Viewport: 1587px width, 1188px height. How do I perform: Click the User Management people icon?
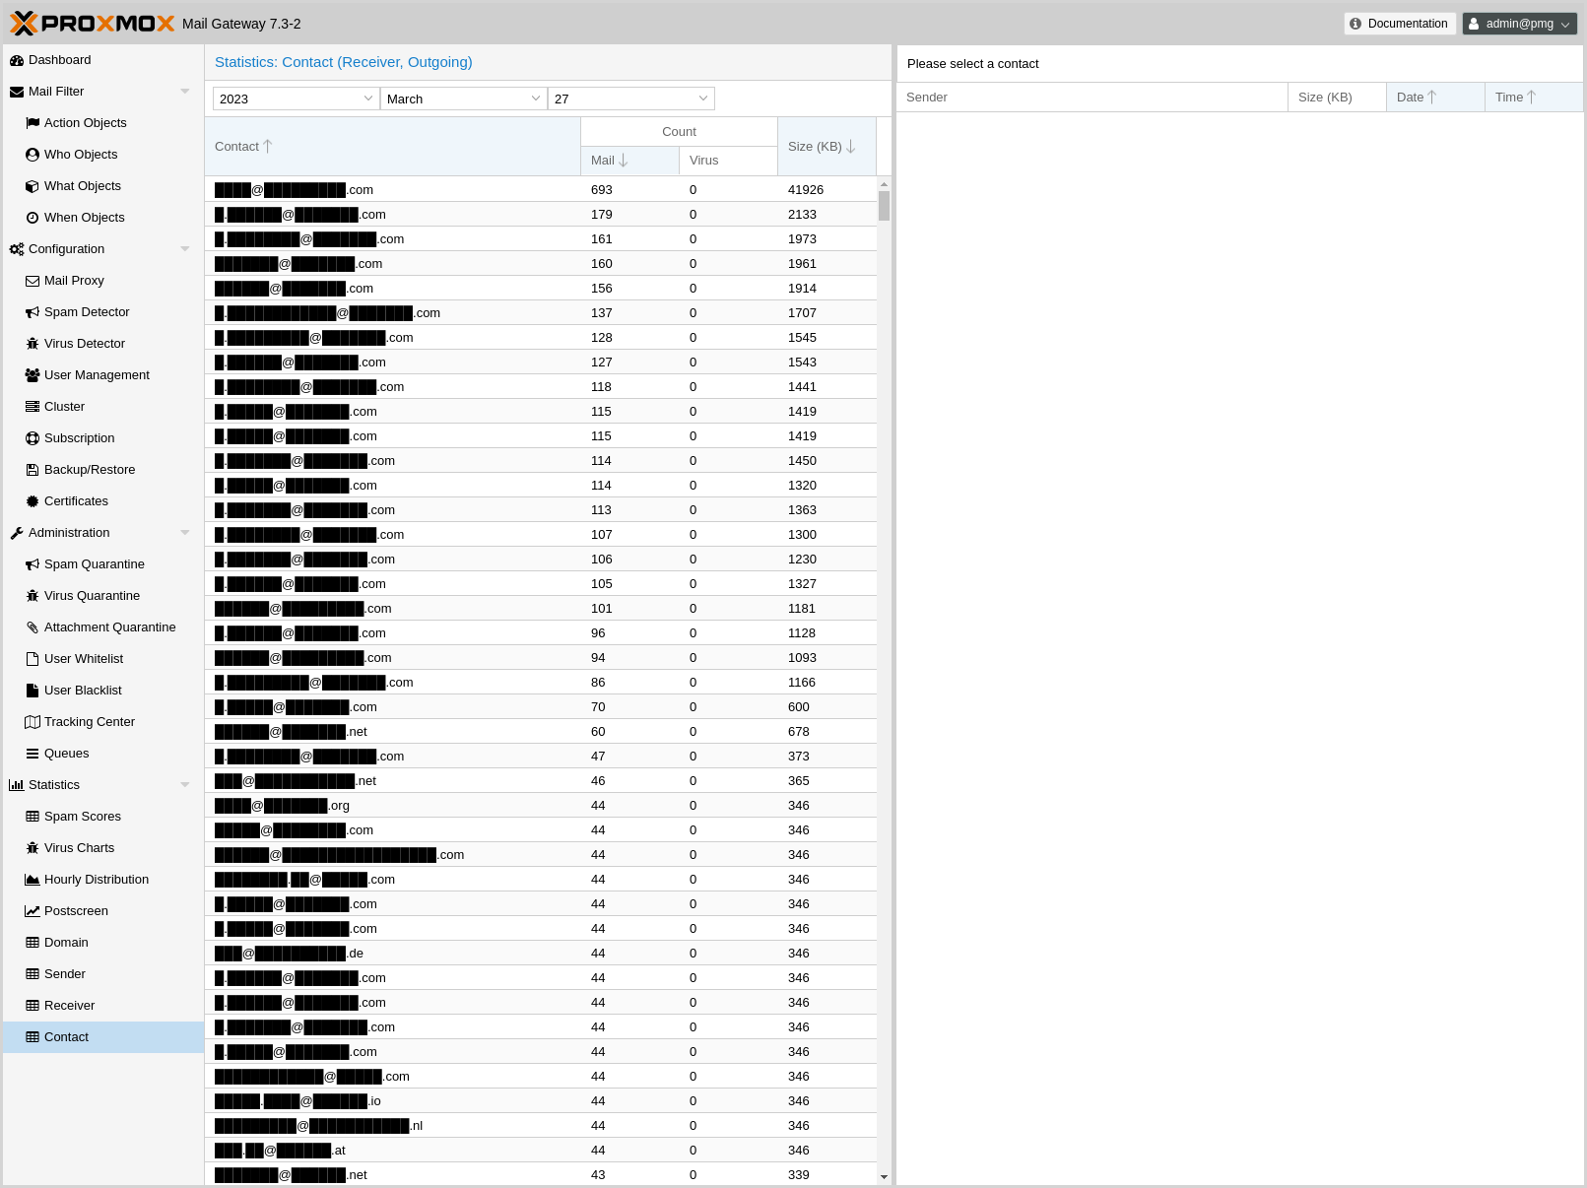pyautogui.click(x=33, y=375)
